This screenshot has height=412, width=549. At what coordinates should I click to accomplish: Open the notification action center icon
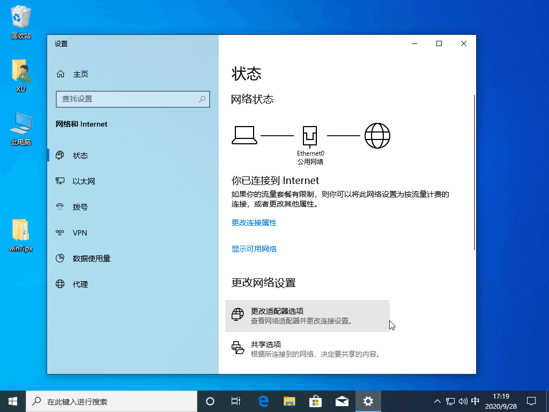(531, 401)
